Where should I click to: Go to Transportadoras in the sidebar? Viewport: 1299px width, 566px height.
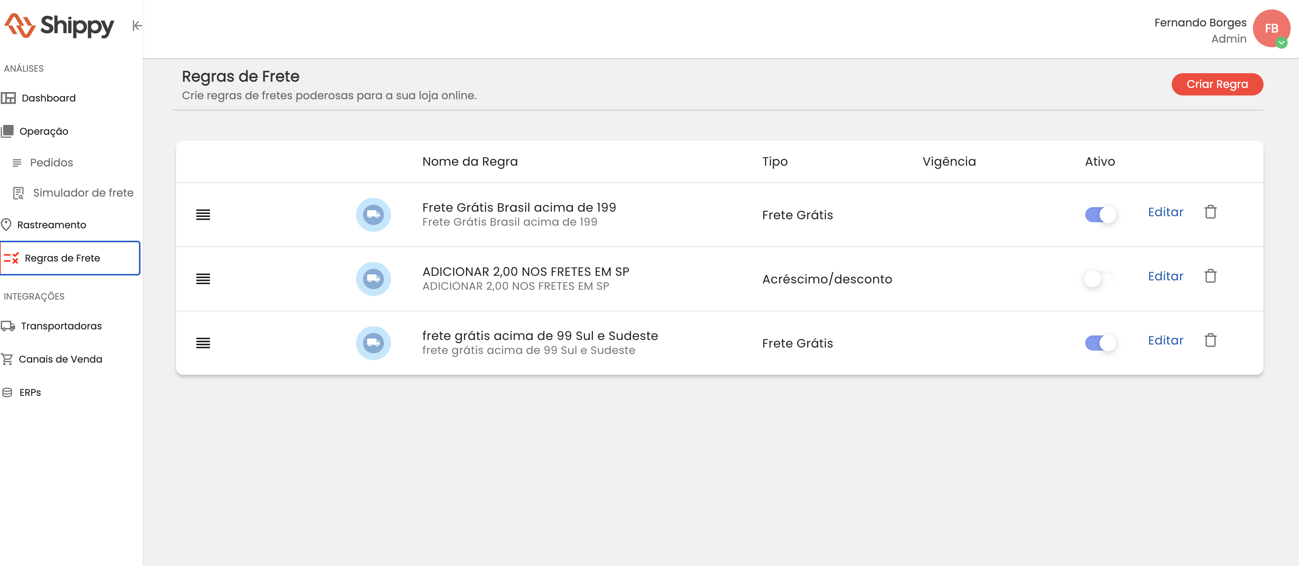[x=61, y=326]
